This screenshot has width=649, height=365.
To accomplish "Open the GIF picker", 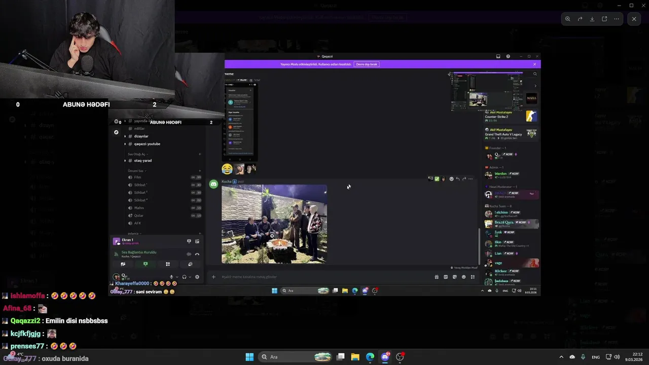I will 446,277.
